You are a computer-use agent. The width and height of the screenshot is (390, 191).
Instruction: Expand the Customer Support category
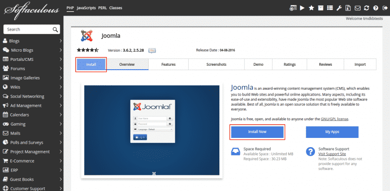tap(32, 188)
